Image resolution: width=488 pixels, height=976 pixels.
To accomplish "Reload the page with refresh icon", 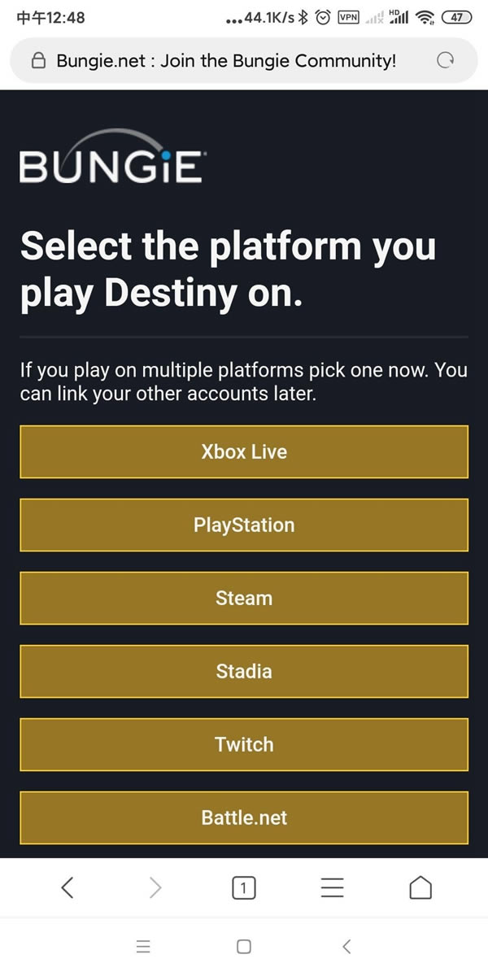I will 445,60.
